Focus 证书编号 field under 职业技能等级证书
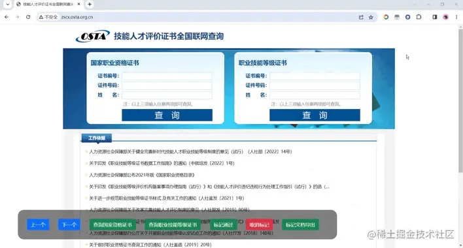 (x=315, y=76)
